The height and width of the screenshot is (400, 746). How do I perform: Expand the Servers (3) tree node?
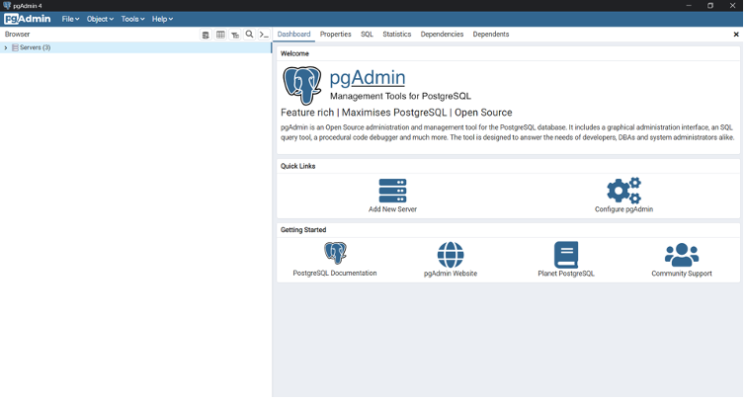6,47
